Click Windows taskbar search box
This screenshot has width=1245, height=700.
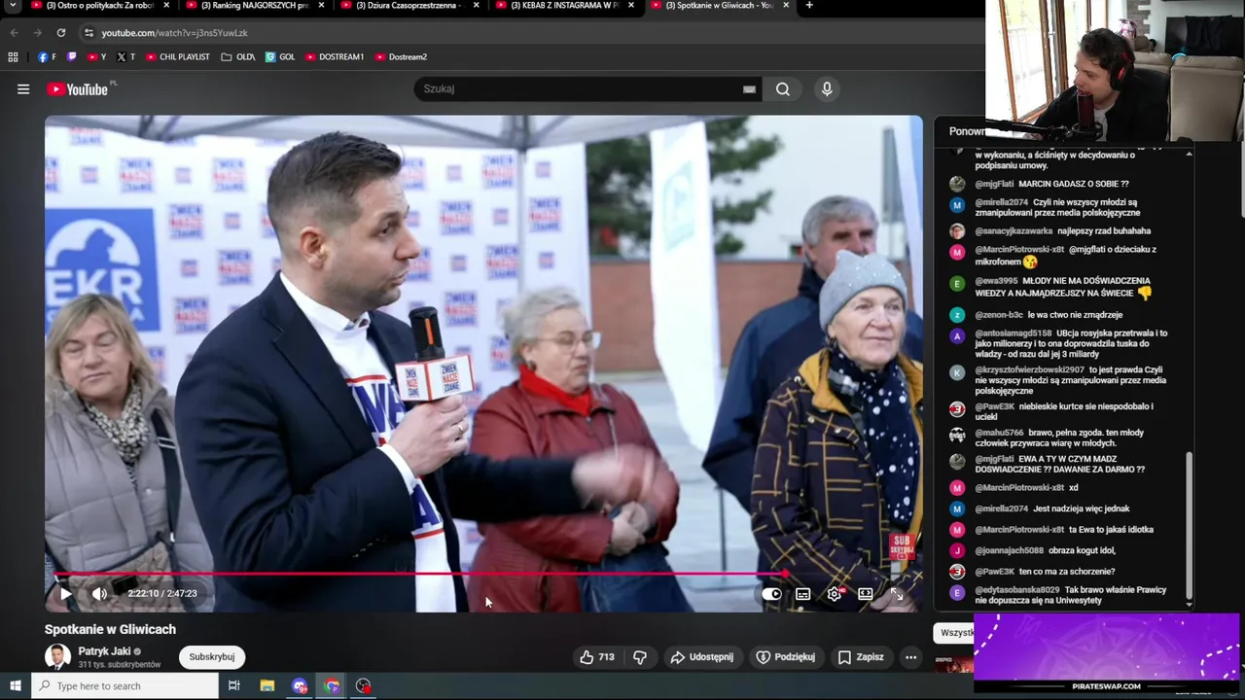[125, 686]
